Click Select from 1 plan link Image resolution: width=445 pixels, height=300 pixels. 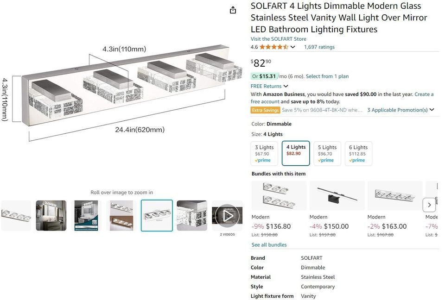coord(327,76)
